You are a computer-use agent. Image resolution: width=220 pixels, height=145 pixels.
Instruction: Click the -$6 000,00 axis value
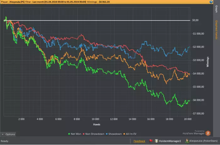[198, 100]
